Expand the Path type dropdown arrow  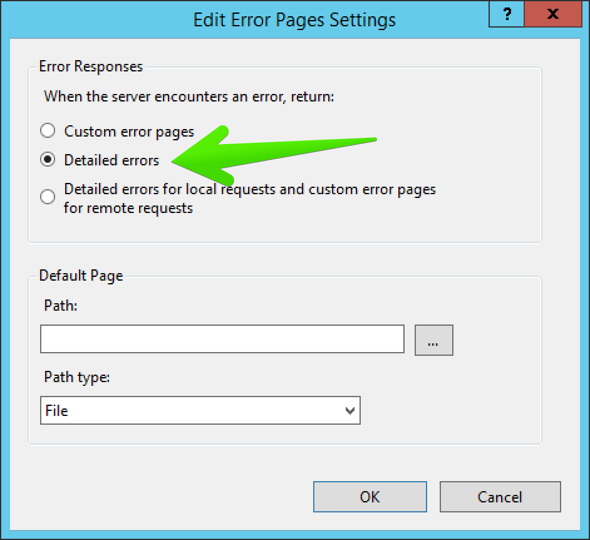(x=350, y=410)
